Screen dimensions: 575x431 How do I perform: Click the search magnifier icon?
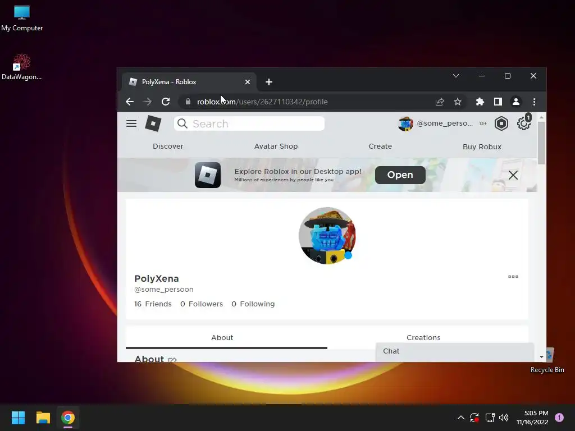click(x=182, y=124)
